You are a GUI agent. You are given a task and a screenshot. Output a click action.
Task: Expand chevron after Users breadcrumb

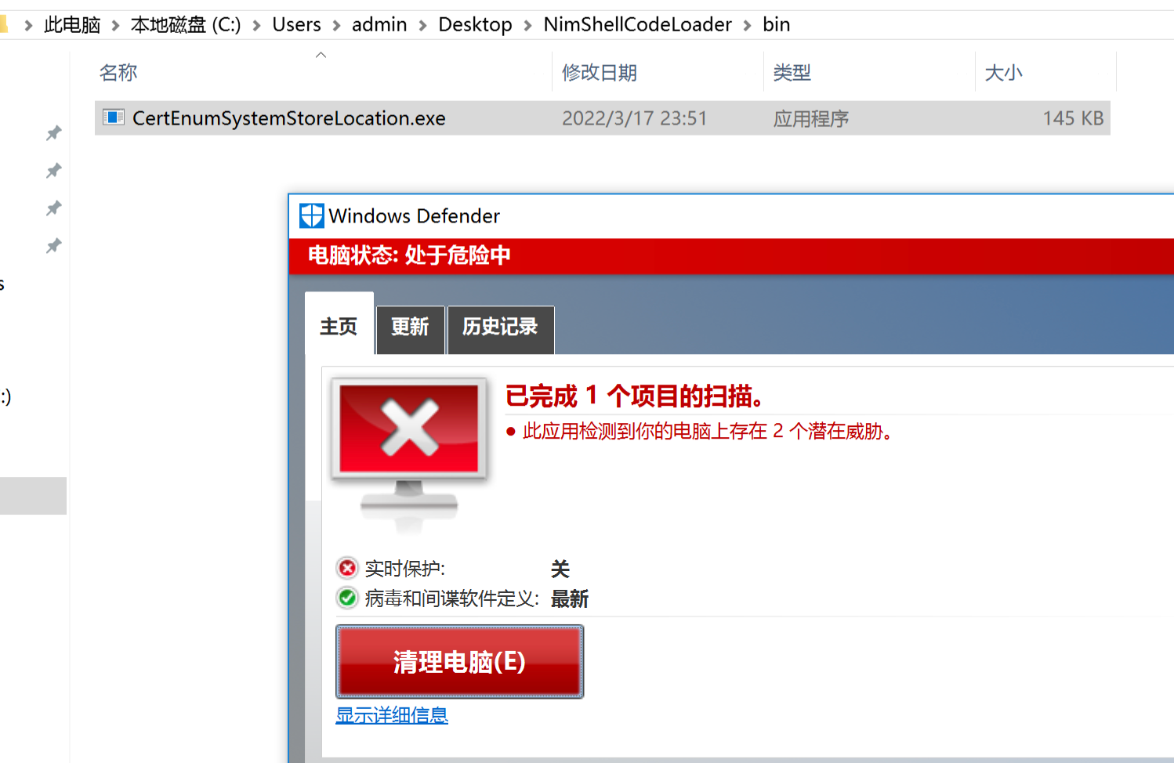(336, 26)
